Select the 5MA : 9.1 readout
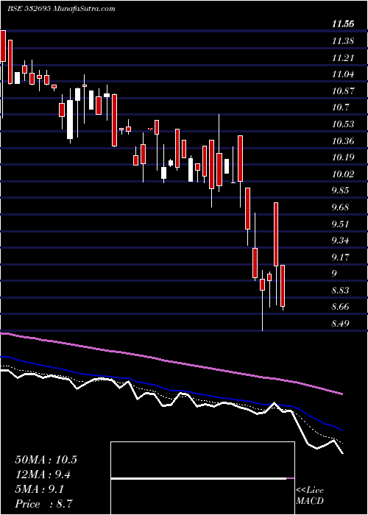The width and height of the screenshot is (368, 515). 40,489
